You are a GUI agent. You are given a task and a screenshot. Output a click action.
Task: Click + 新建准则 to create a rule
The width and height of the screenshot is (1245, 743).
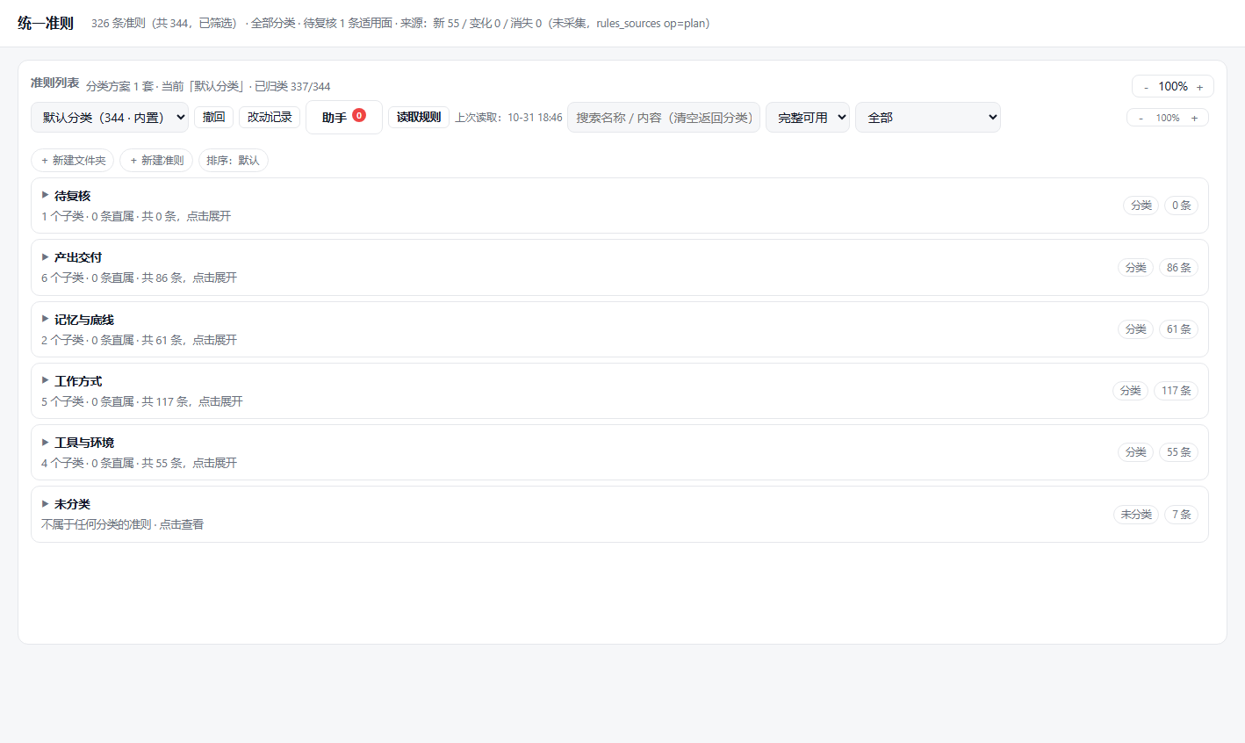pos(156,160)
